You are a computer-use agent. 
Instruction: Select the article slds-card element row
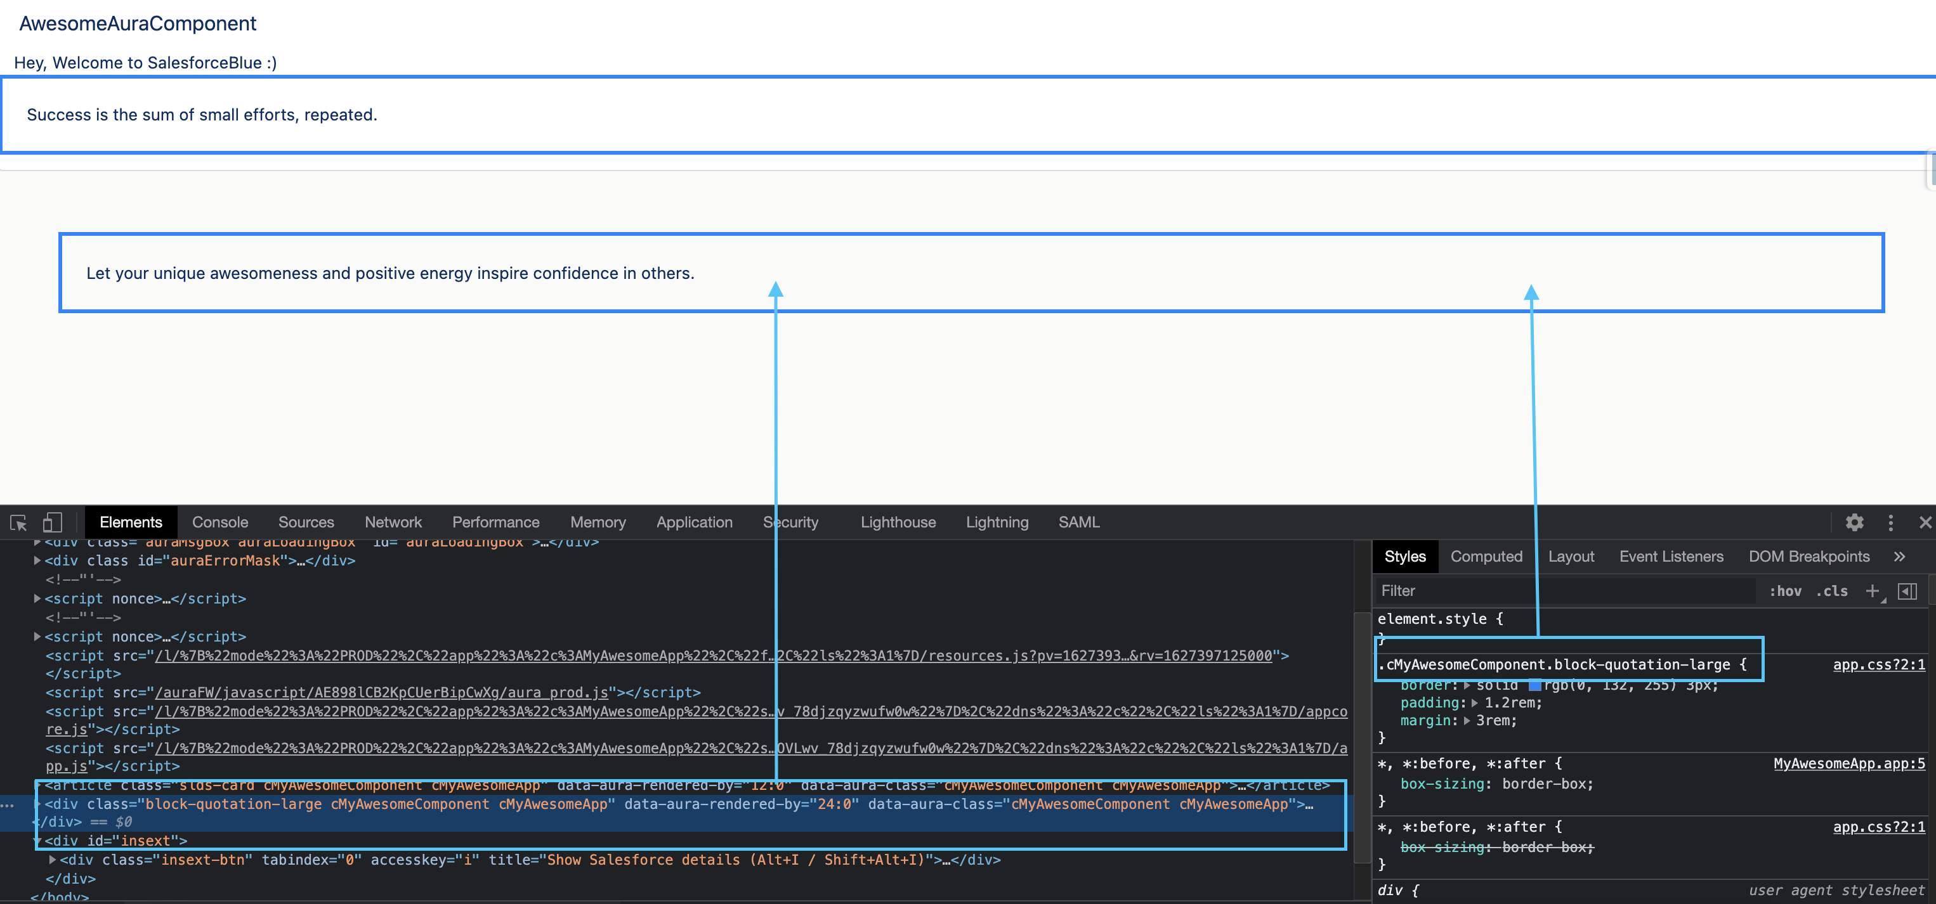(x=686, y=786)
